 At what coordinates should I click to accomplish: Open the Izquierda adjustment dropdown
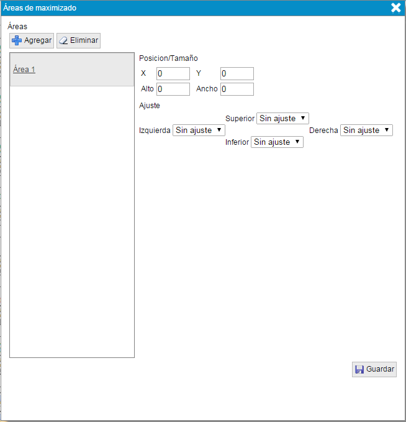199,131
